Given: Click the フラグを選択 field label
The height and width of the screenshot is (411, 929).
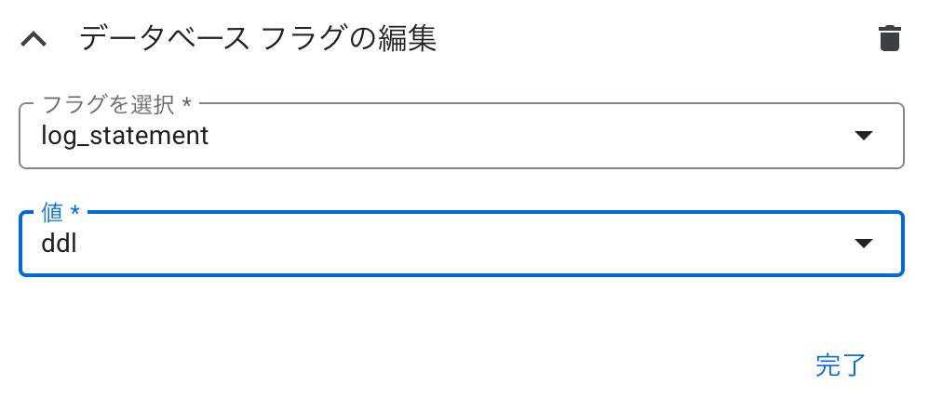Looking at the screenshot, I should pyautogui.click(x=116, y=105).
